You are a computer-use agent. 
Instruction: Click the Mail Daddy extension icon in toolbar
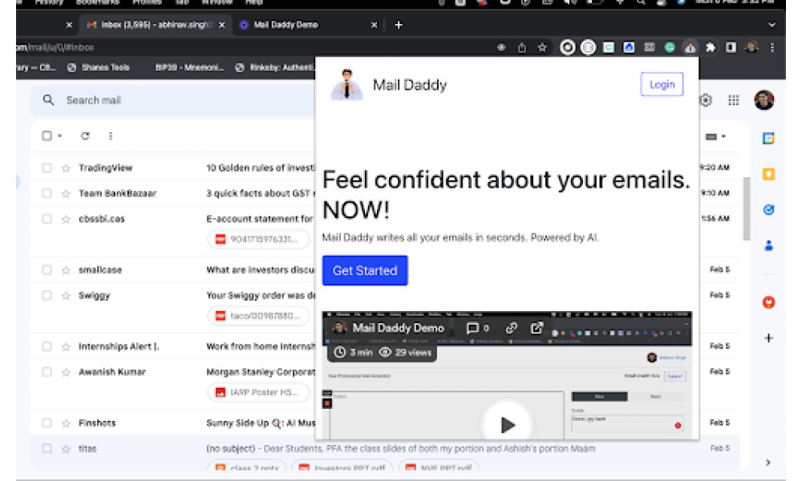coord(690,47)
